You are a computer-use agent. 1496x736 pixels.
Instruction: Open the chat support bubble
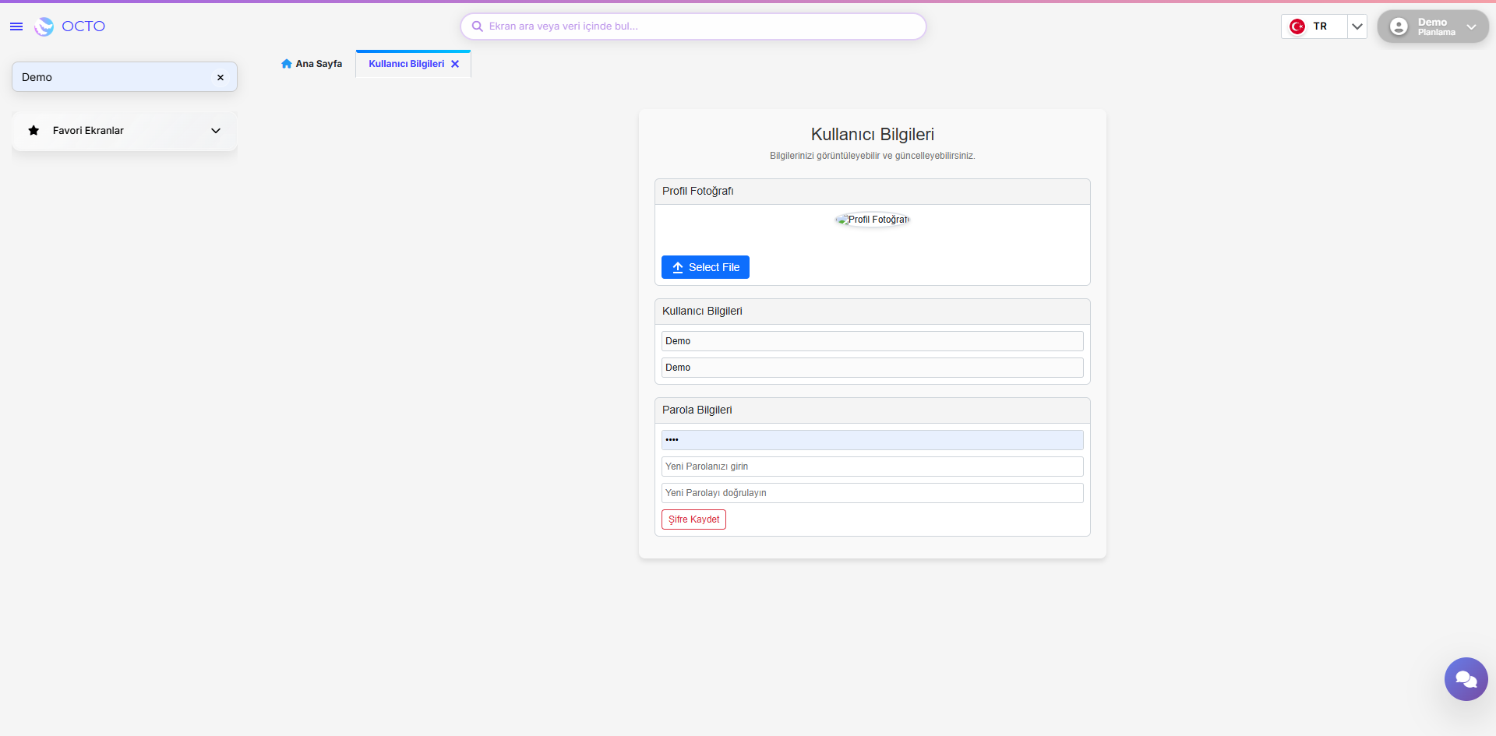[x=1466, y=678]
